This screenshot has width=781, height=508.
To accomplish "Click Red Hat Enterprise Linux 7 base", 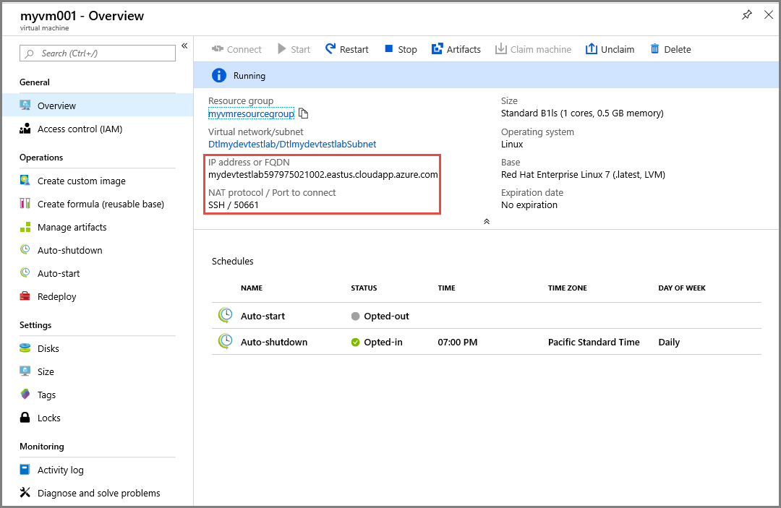I will pyautogui.click(x=584, y=175).
